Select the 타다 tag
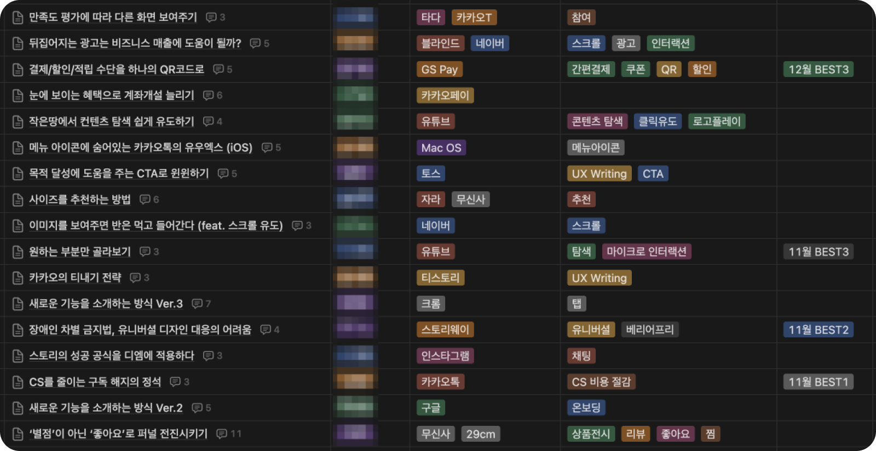The image size is (876, 451). click(431, 17)
